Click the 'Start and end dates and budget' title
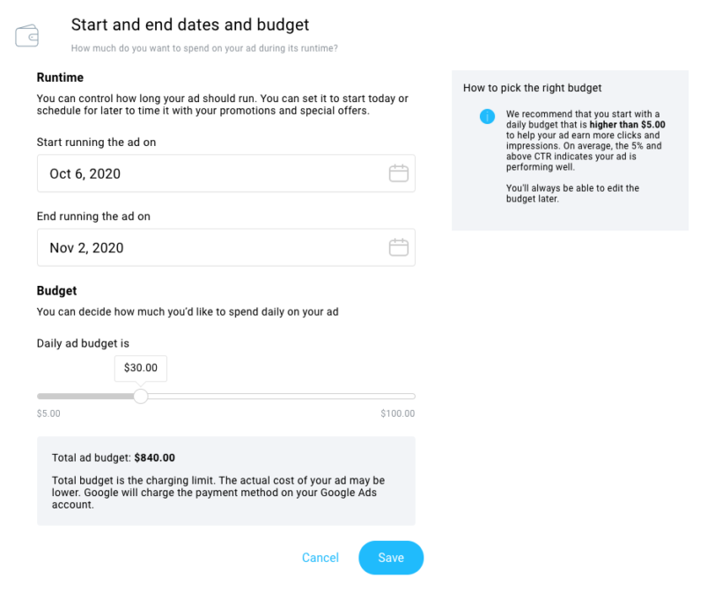 pos(189,25)
